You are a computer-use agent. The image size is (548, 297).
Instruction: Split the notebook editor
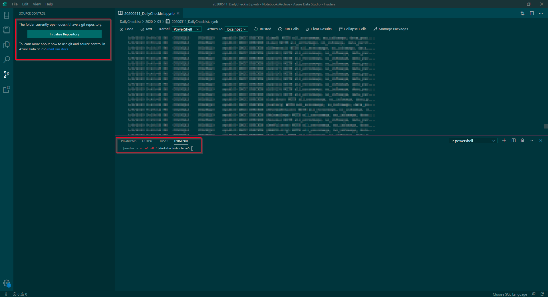pos(532,13)
